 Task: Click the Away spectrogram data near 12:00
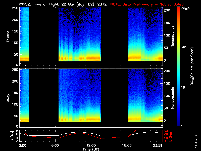[x=80, y=96]
